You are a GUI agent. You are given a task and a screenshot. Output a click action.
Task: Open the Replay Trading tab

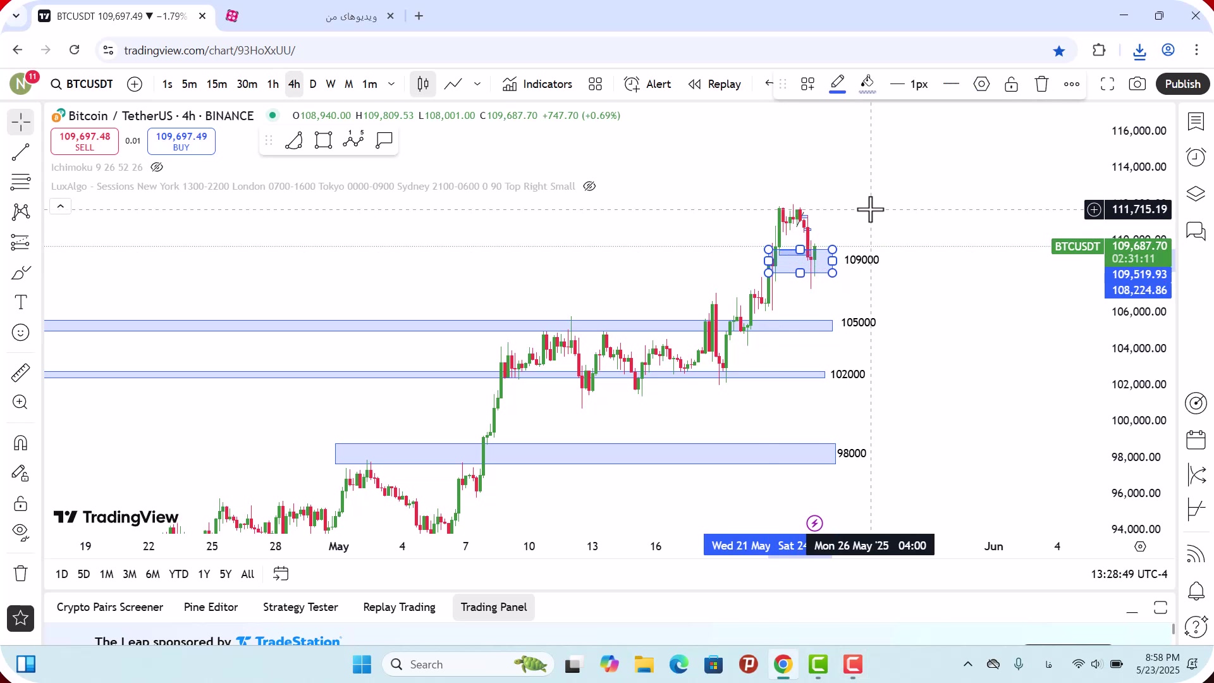point(399,608)
